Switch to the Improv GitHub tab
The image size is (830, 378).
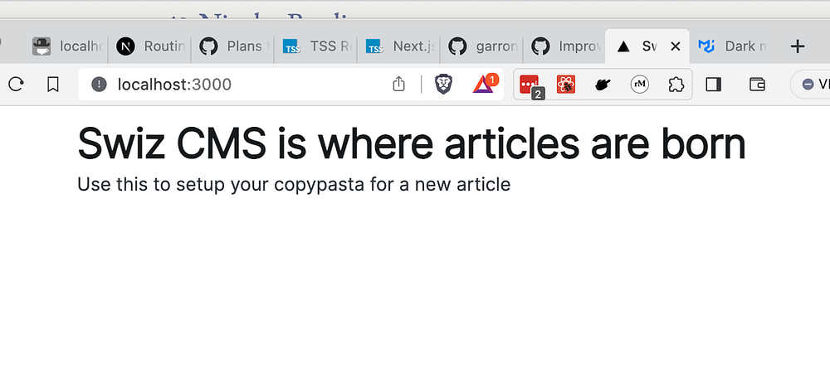click(x=564, y=46)
